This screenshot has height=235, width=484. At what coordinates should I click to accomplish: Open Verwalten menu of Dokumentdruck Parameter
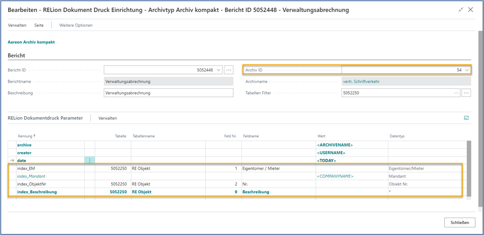108,118
